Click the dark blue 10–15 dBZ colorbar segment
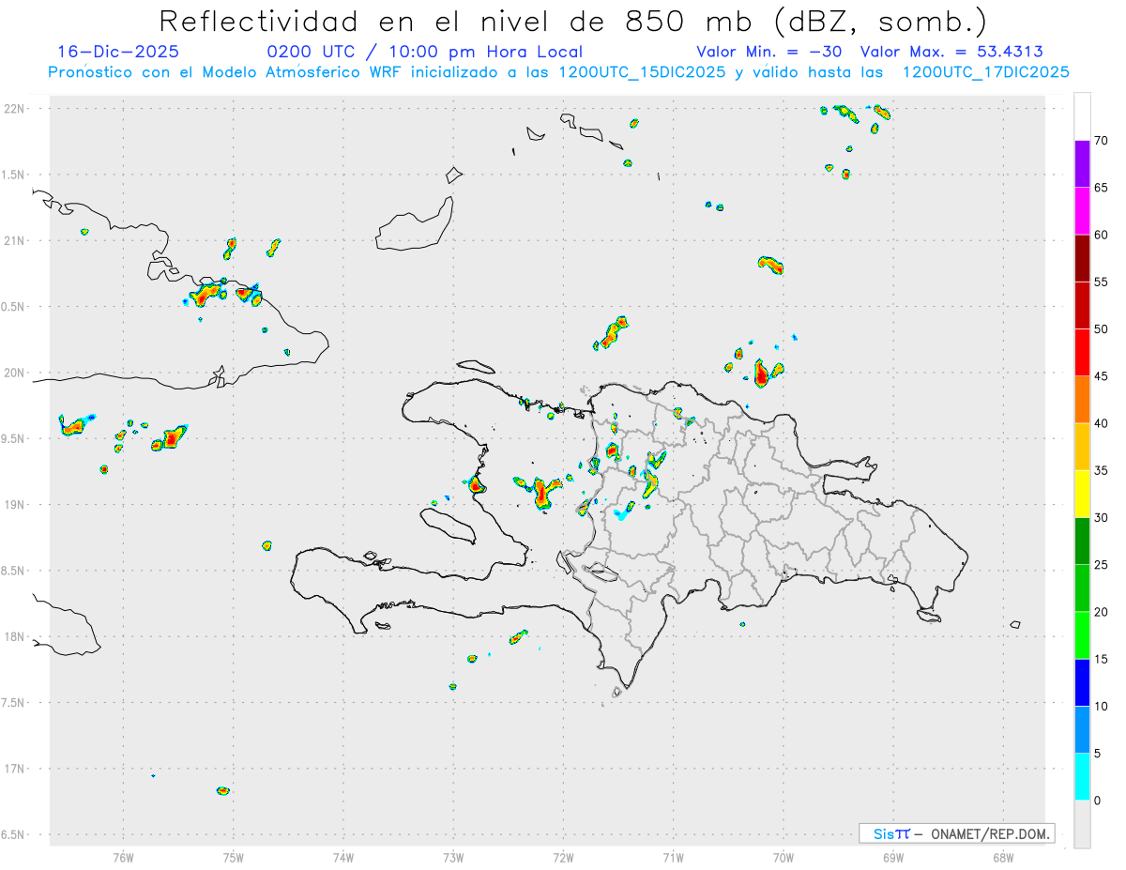 1082,683
